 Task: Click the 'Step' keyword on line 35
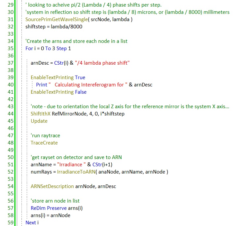(61, 48)
